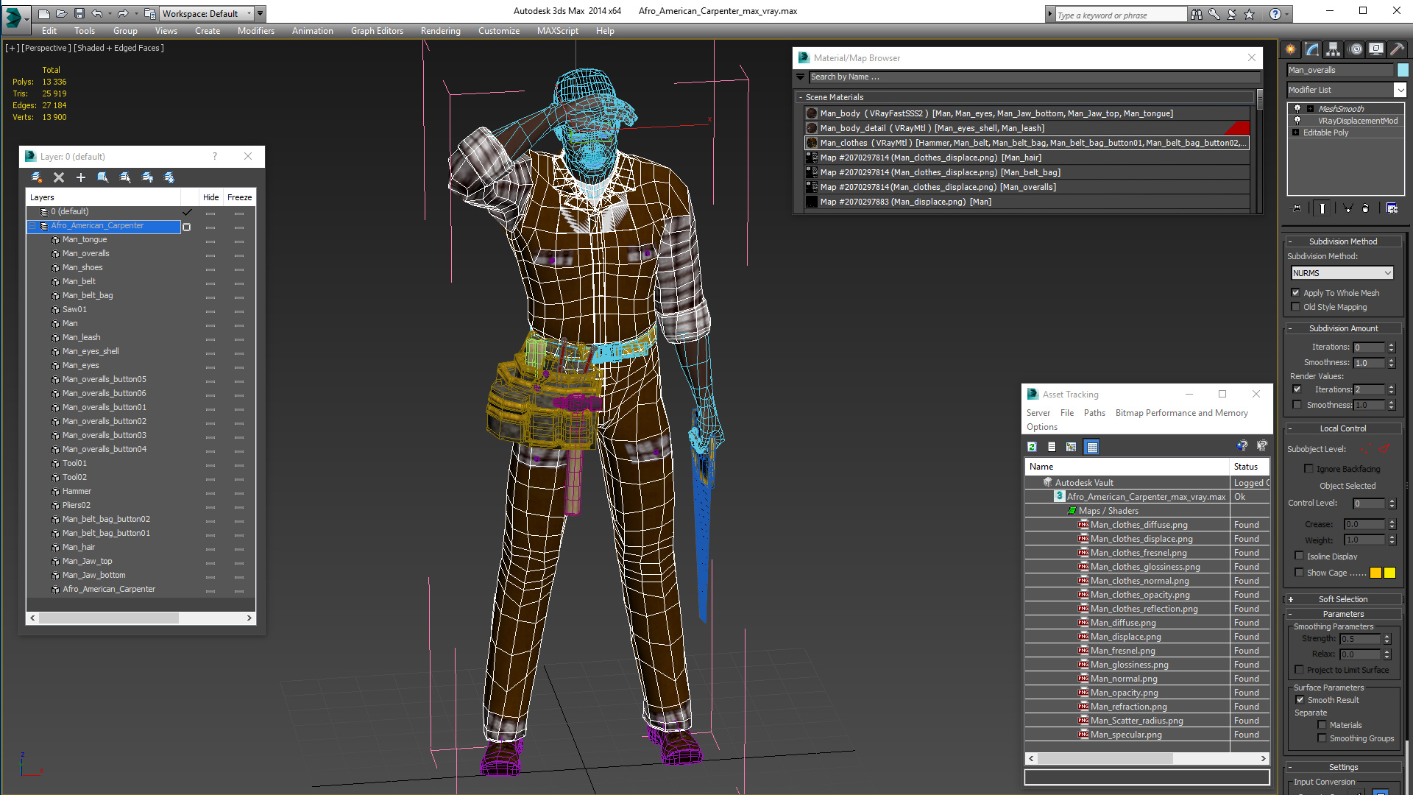Screen dimensions: 1413x795
Task: Open the Motion panel tab
Action: tap(1355, 49)
